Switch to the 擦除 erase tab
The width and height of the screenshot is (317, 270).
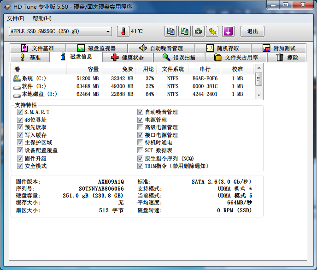[288, 58]
